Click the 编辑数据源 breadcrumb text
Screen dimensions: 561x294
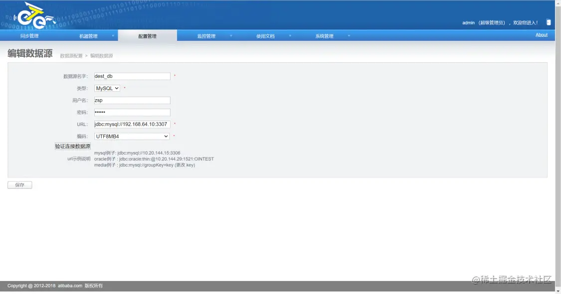pyautogui.click(x=101, y=56)
